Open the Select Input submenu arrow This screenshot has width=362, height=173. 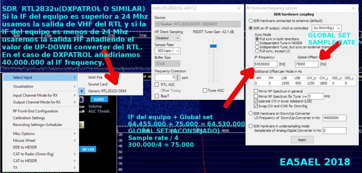(x=74, y=77)
